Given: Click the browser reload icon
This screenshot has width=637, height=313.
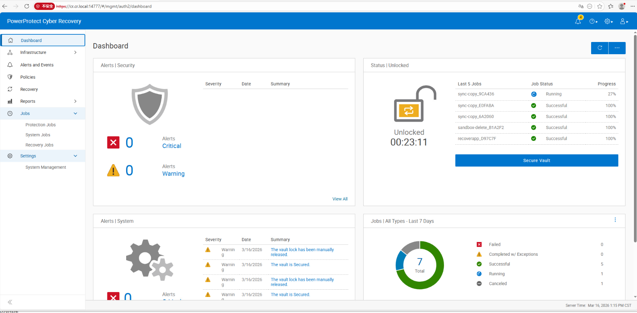Looking at the screenshot, I should [27, 6].
